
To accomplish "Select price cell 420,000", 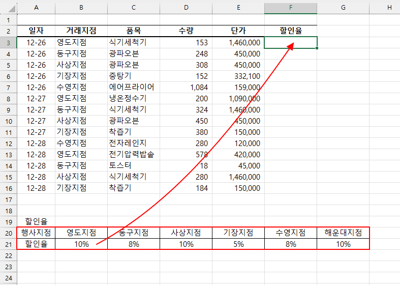I will click(238, 155).
